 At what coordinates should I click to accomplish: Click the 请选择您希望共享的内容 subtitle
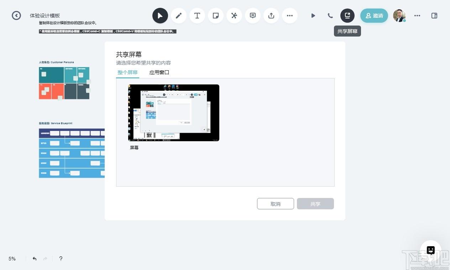(x=143, y=63)
